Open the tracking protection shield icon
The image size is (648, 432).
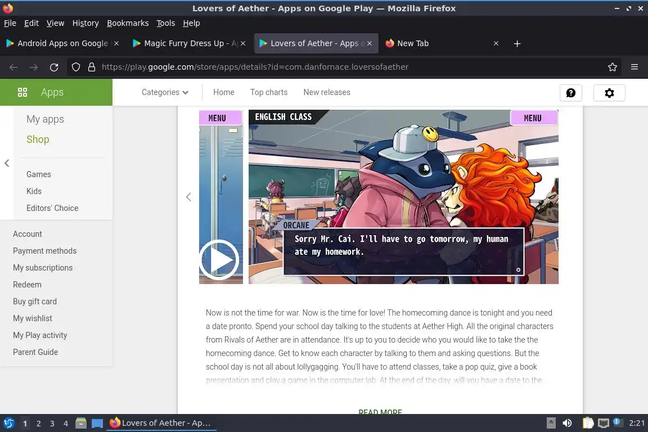pos(76,67)
